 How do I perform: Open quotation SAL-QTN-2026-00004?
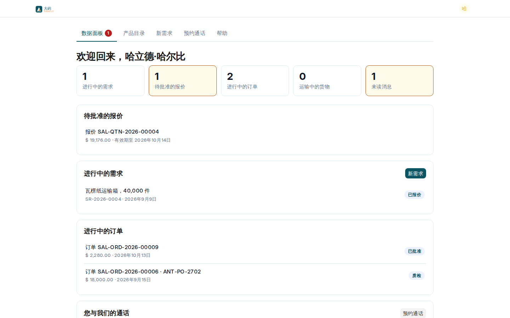click(255, 136)
